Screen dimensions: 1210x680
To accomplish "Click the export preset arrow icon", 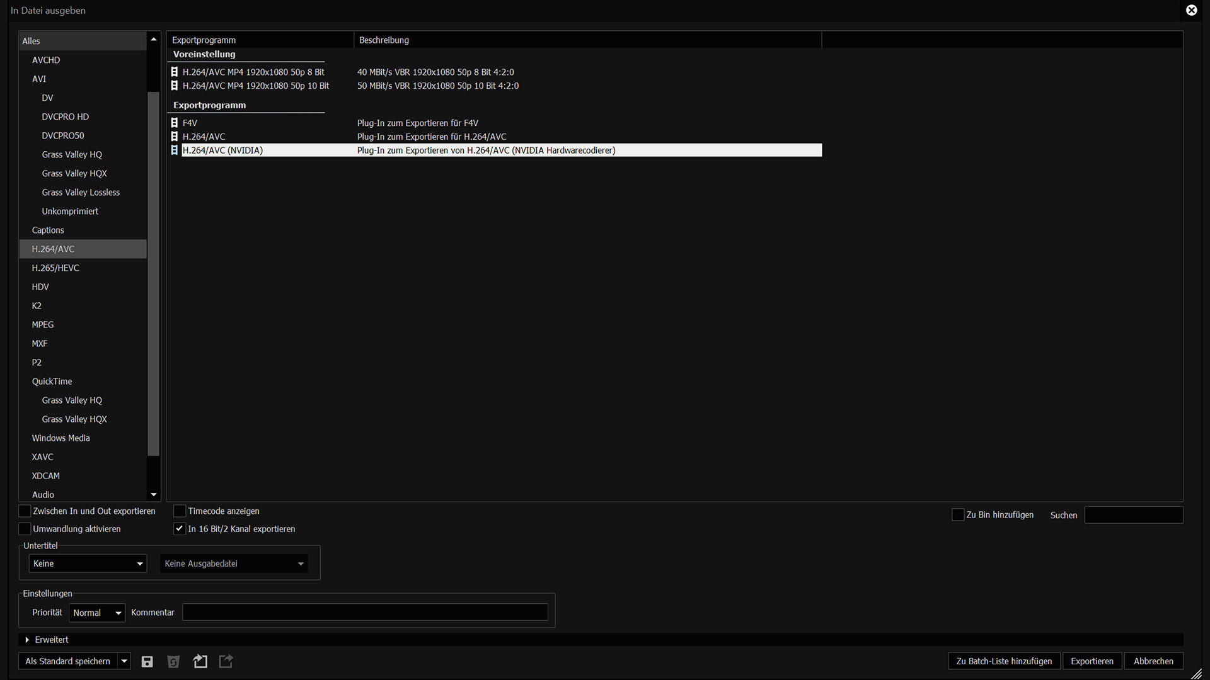I will pos(226,661).
